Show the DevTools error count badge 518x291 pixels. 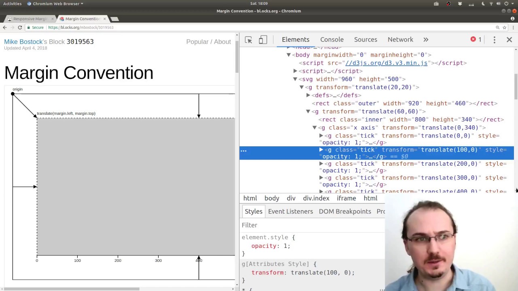click(x=476, y=40)
